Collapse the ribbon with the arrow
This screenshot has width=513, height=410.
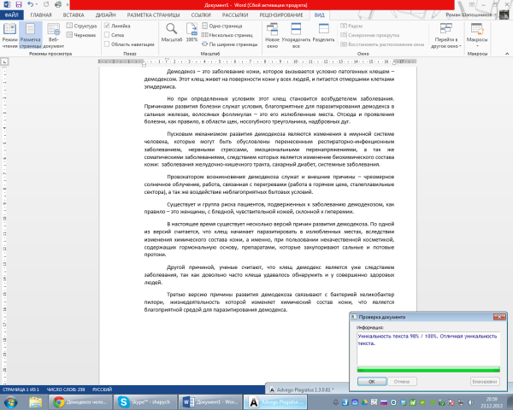pos(507,54)
